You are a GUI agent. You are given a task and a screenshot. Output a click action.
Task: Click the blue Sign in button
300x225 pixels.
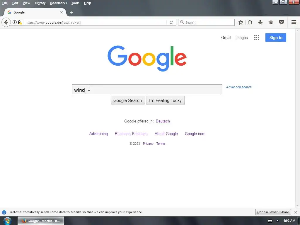pos(276,37)
